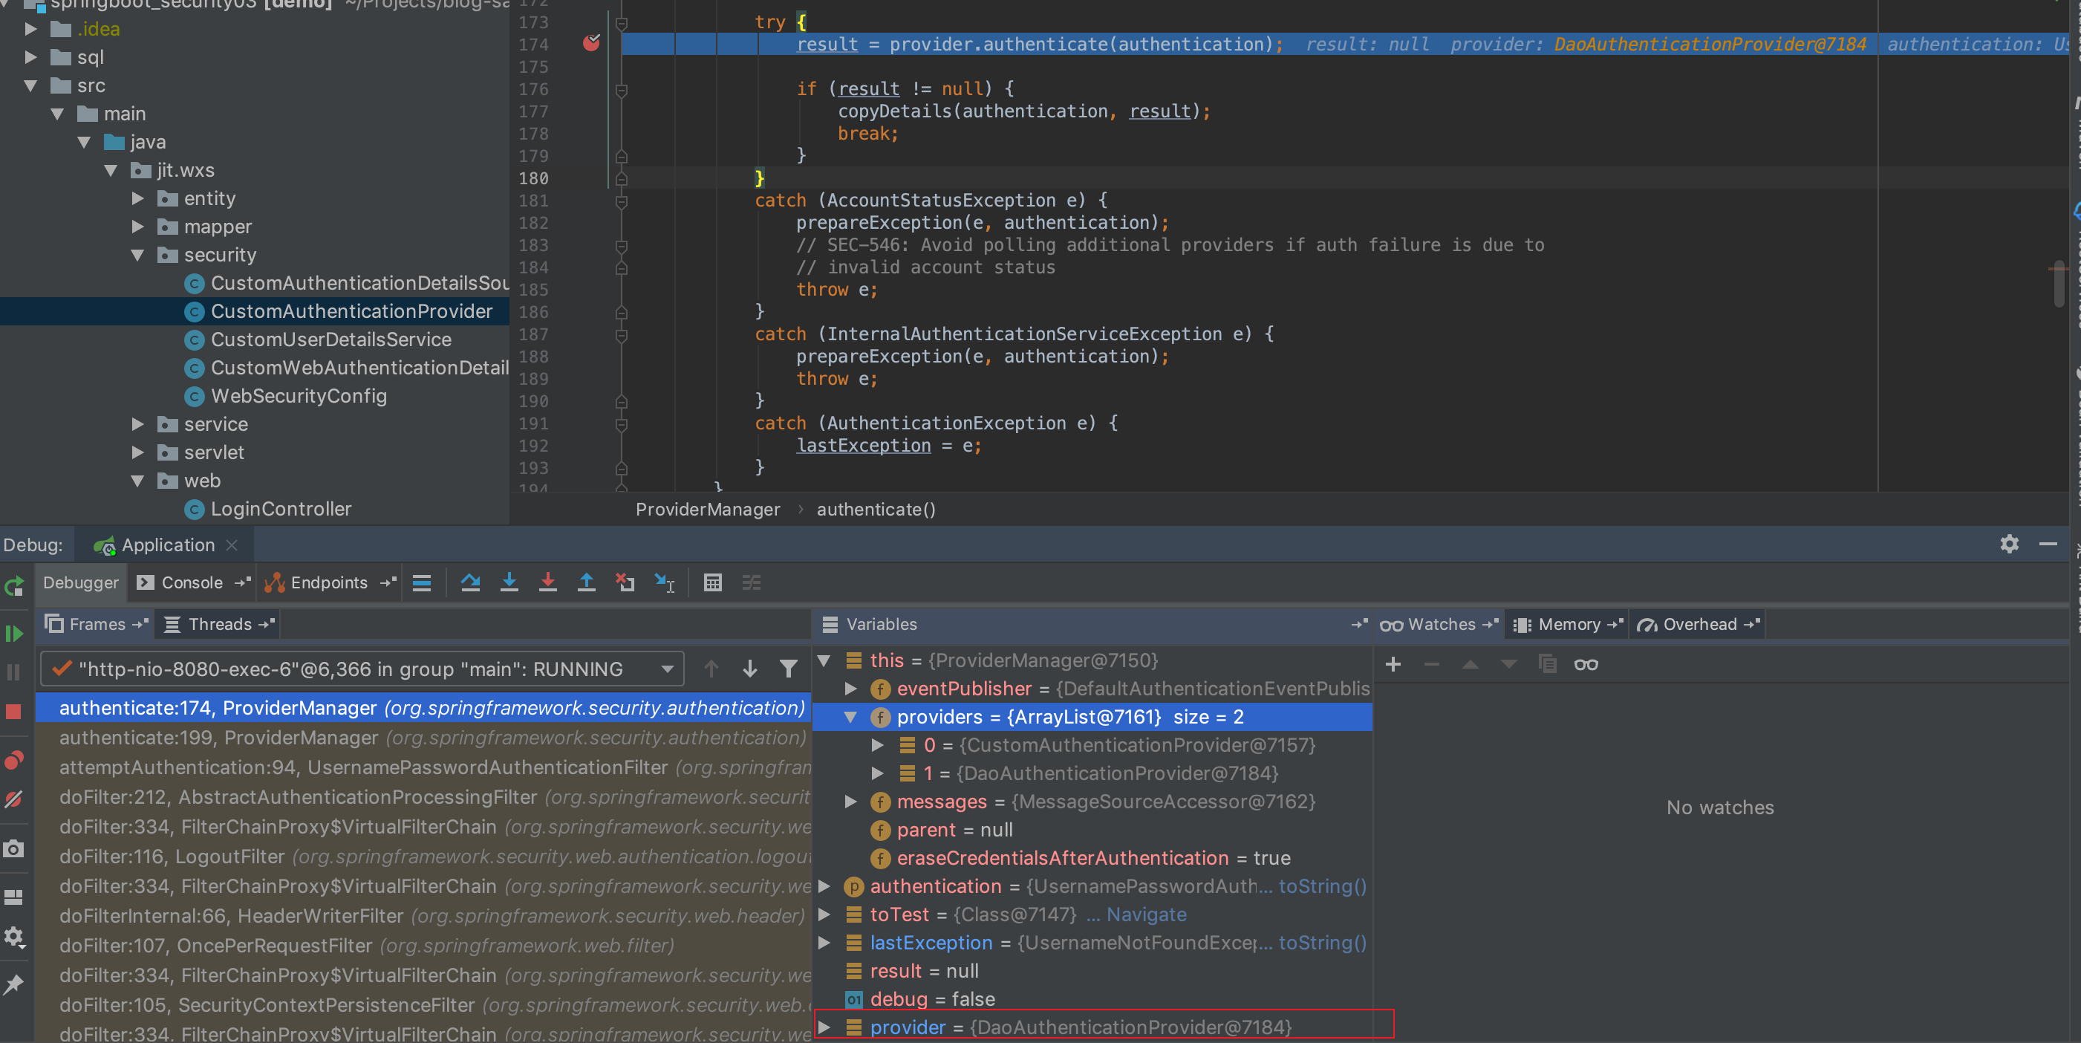Switch to the Console tab
2081x1043 pixels.
pyautogui.click(x=191, y=582)
